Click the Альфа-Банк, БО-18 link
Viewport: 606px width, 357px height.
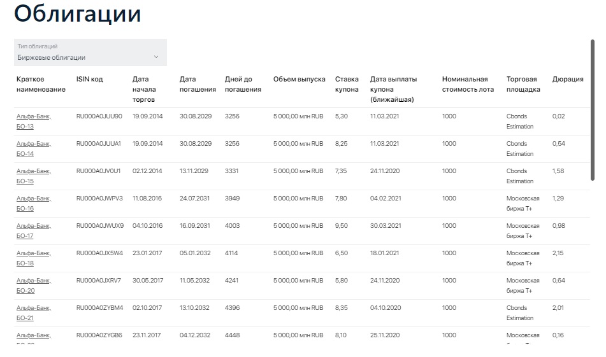click(33, 258)
